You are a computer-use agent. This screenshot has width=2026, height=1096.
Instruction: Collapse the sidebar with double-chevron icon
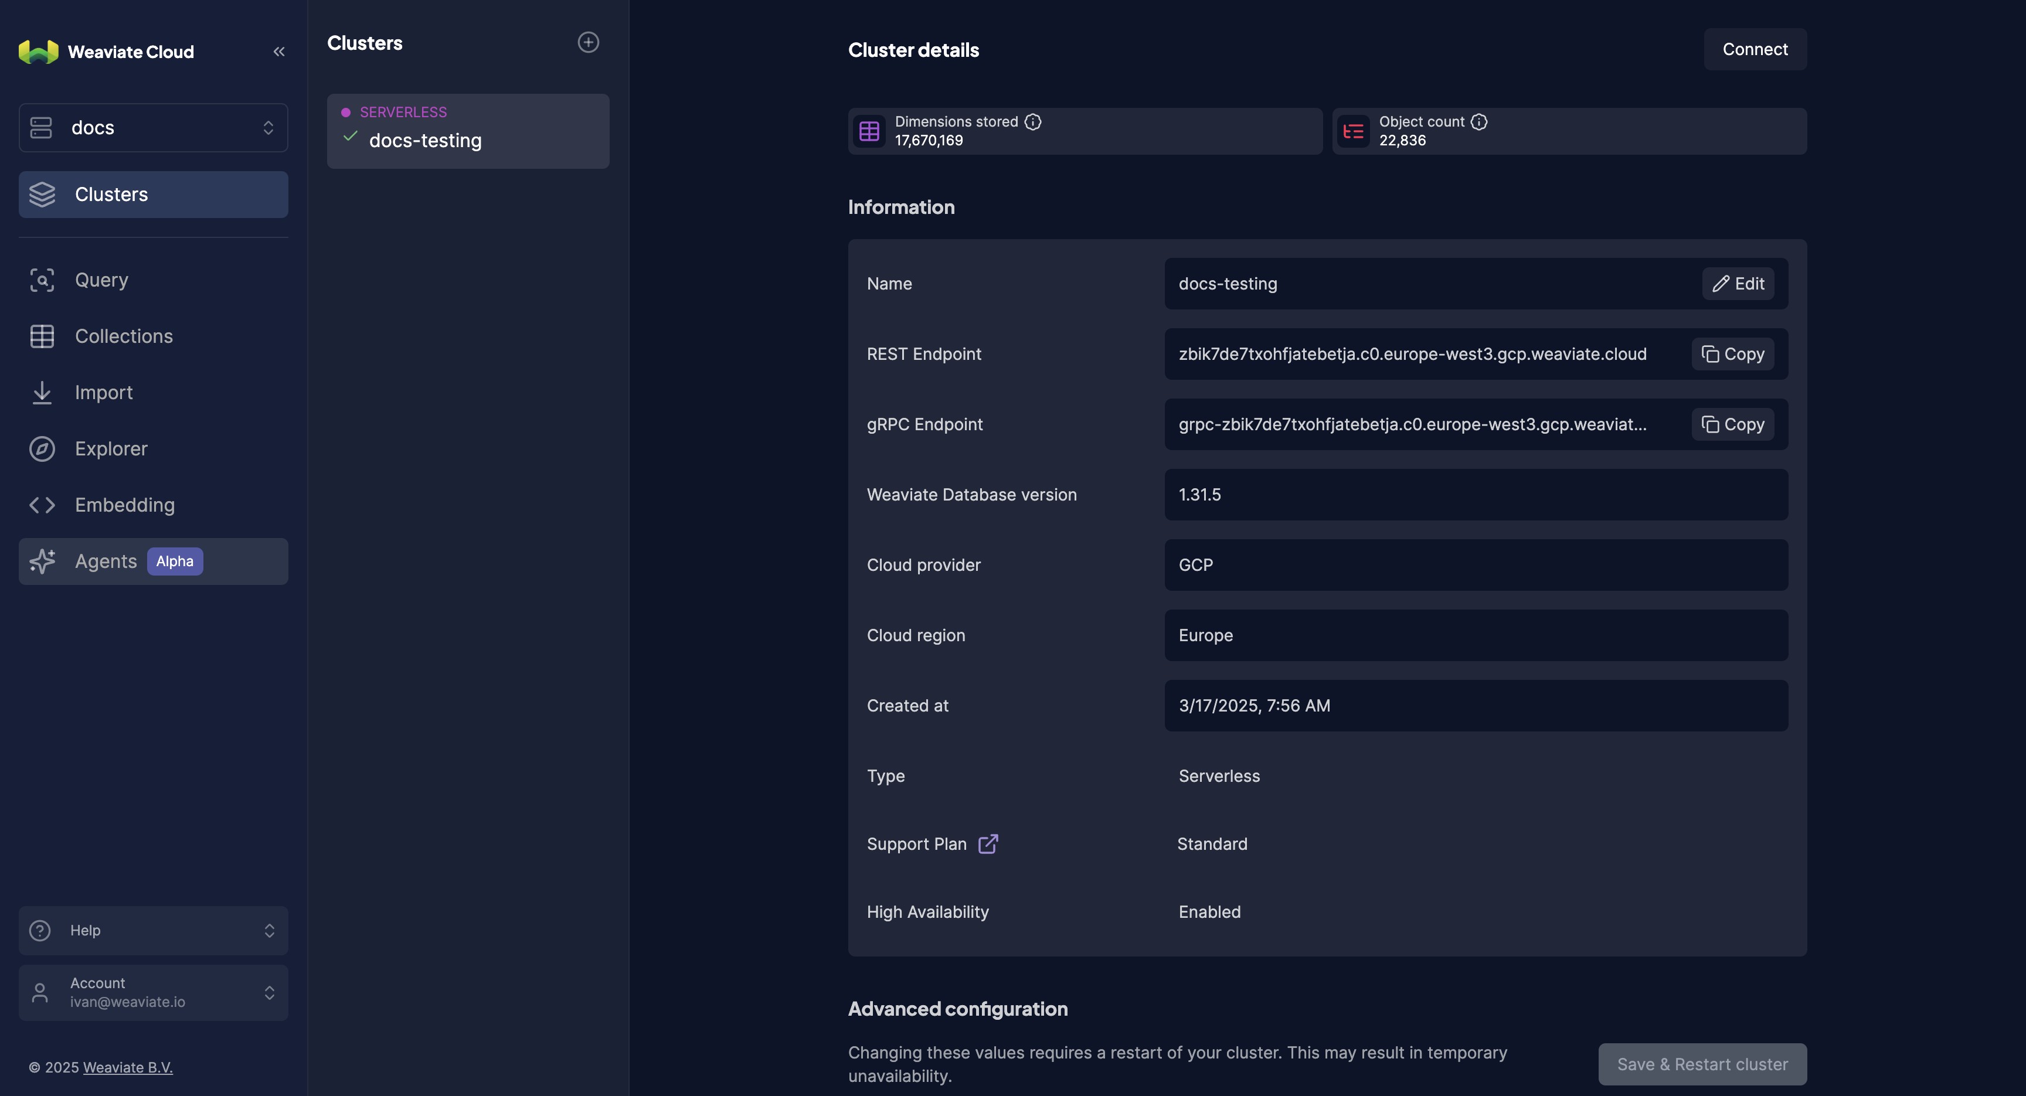[279, 51]
